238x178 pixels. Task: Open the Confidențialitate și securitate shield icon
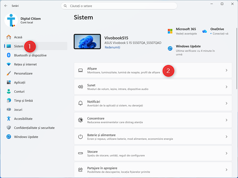tap(9, 128)
